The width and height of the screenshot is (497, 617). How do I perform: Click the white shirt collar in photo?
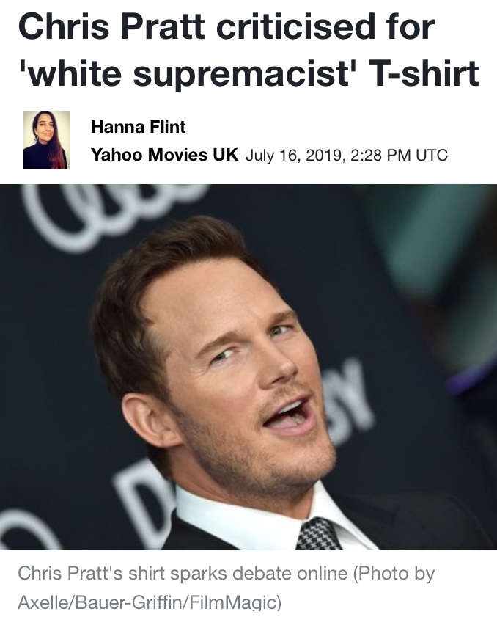pyautogui.click(x=251, y=519)
